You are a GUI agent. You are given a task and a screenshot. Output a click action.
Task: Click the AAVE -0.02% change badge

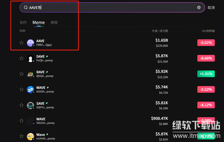206,43
